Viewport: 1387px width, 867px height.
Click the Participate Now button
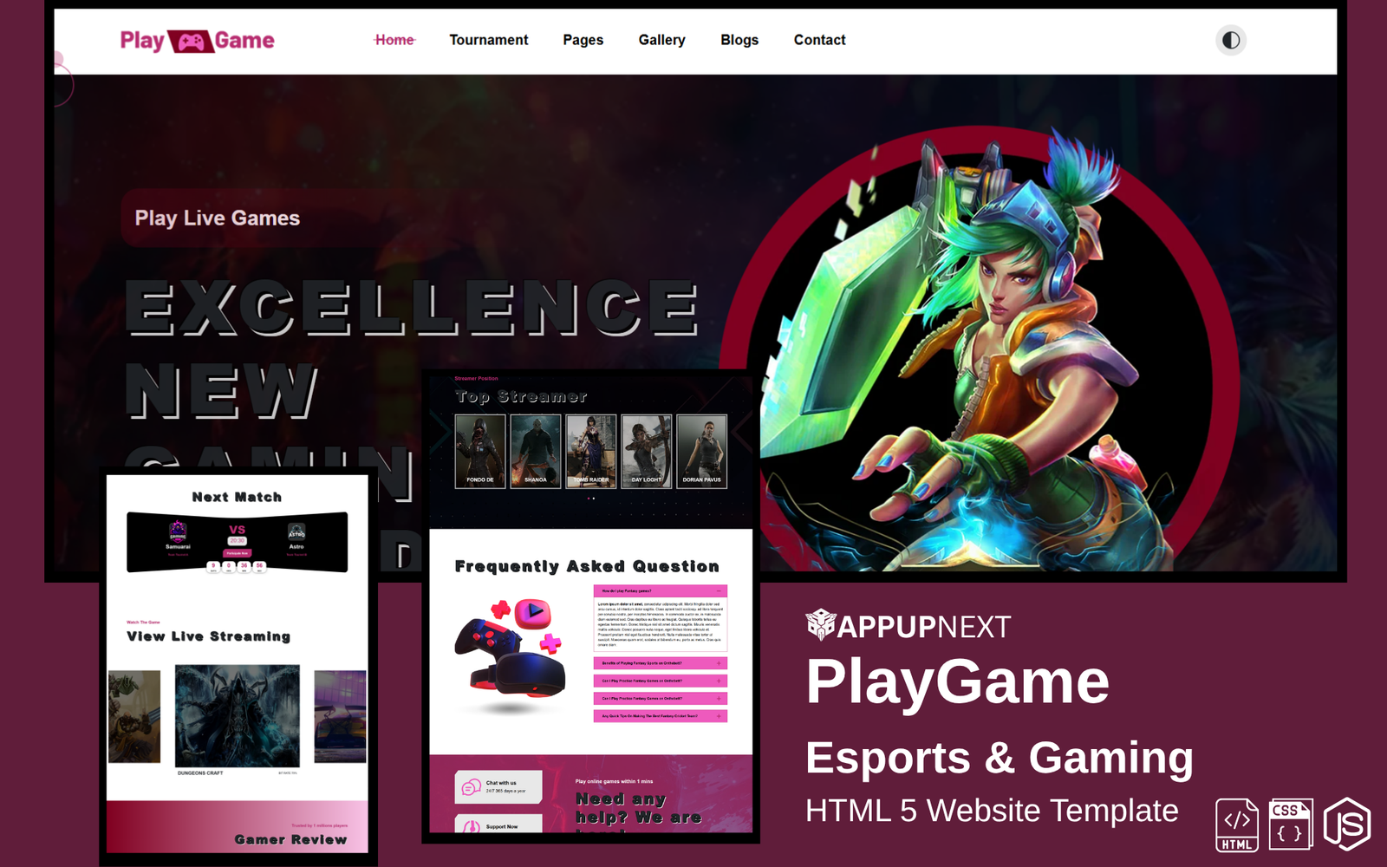click(237, 553)
